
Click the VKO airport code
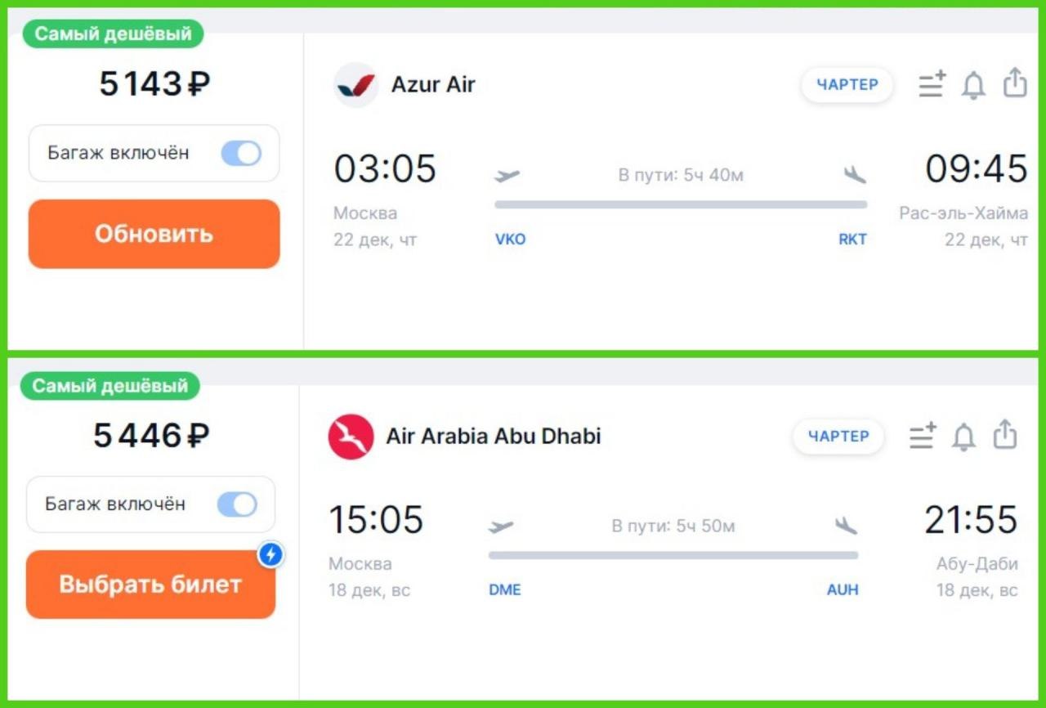(x=511, y=240)
